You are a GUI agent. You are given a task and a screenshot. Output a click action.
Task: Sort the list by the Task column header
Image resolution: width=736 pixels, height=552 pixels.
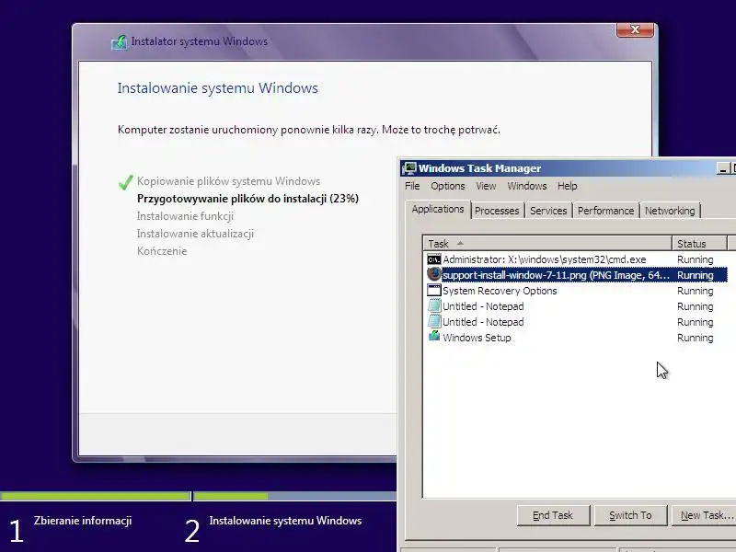[x=547, y=244]
